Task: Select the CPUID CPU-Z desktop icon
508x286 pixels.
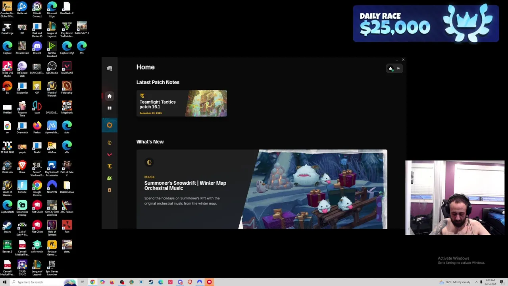Action: 22,268
